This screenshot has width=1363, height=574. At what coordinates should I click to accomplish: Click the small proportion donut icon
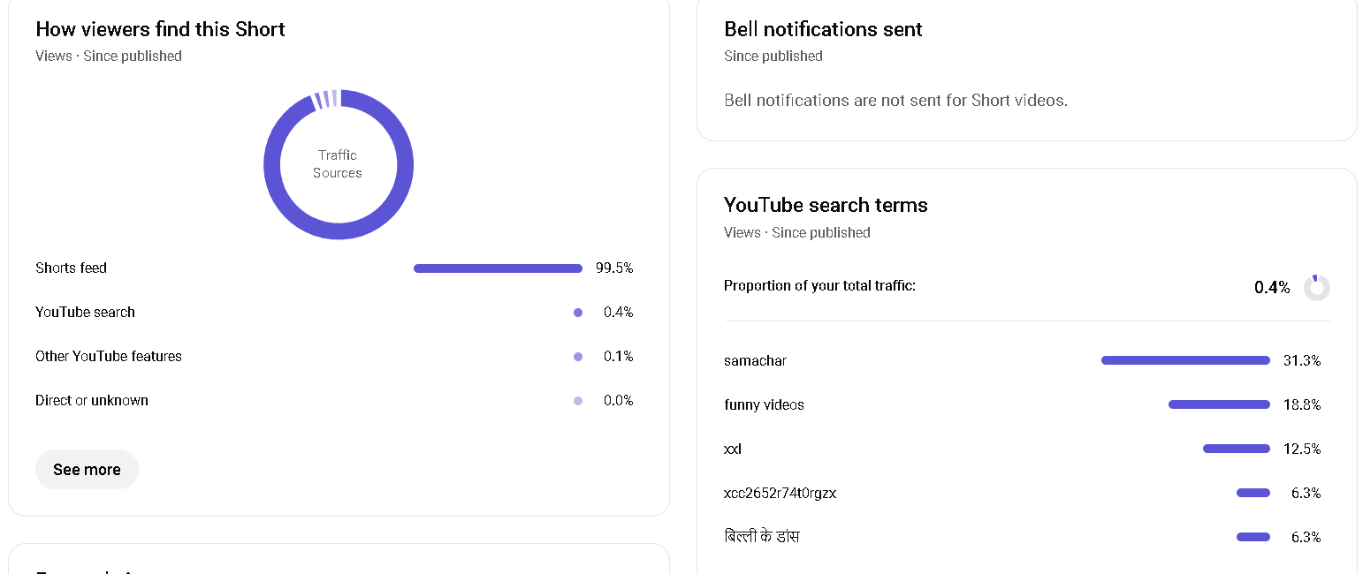pos(1316,287)
